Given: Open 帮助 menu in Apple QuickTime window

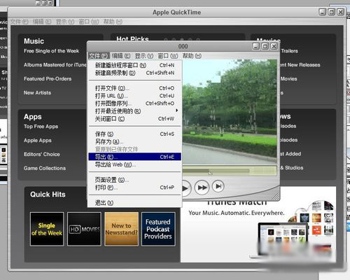Looking at the screenshot, I should click(113, 22).
